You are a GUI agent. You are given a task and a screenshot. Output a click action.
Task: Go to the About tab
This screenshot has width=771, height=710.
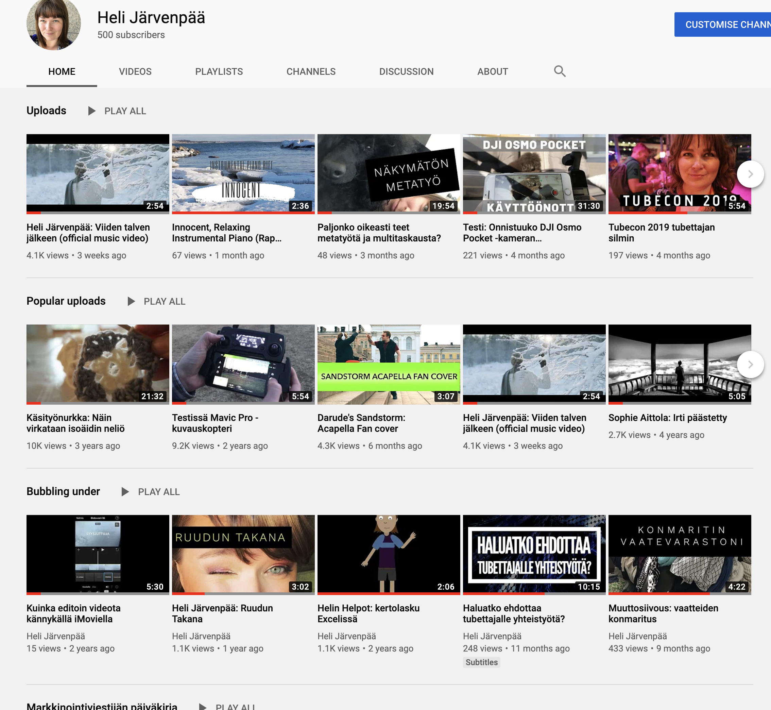click(492, 71)
